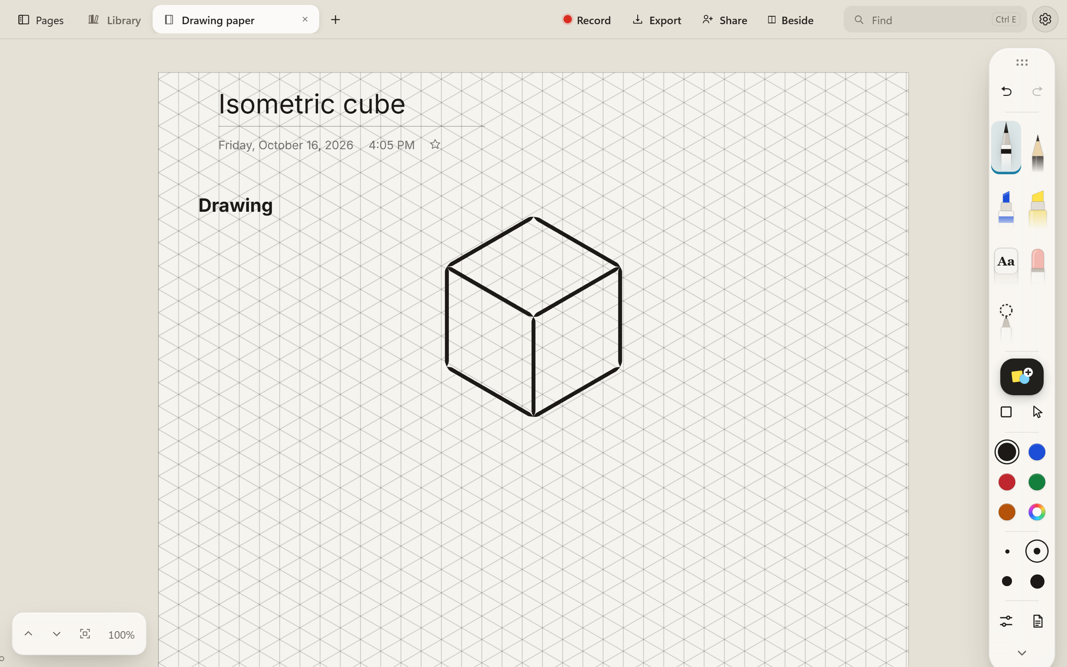Start recording with Record
1067x667 pixels.
[586, 20]
